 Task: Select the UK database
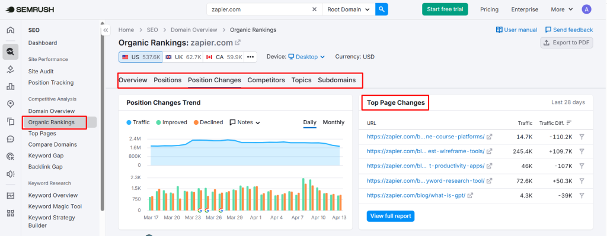tap(183, 57)
